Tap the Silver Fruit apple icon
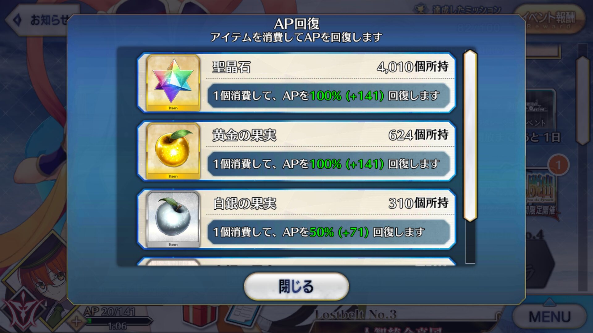593x333 pixels. (173, 219)
